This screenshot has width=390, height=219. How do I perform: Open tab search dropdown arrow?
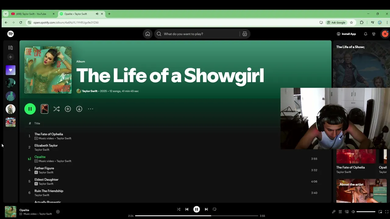[5, 14]
